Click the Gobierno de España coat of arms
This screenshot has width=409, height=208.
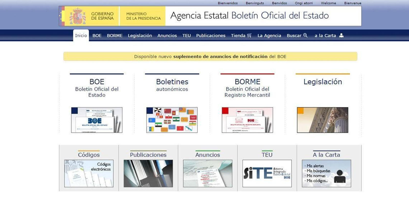(x=78, y=16)
